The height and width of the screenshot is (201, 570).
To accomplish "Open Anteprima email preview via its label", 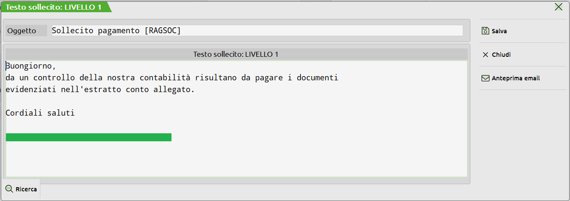I will [515, 78].
